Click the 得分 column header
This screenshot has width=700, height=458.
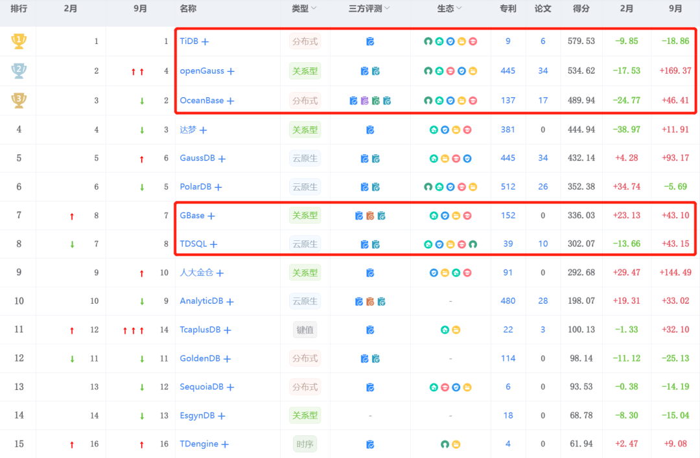(x=581, y=8)
